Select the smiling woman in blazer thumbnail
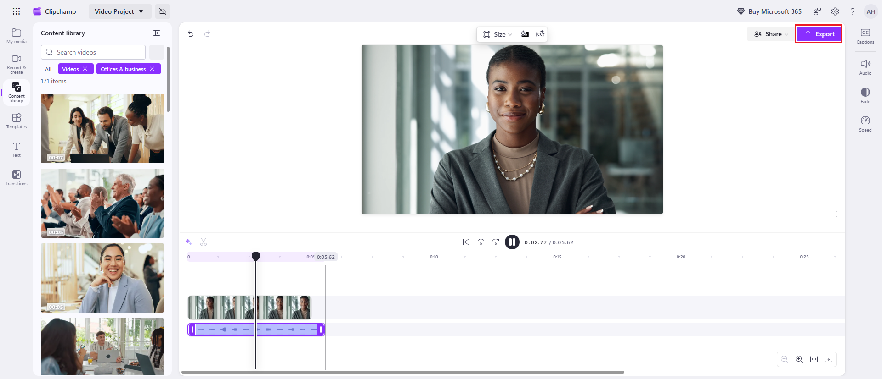 (102, 278)
